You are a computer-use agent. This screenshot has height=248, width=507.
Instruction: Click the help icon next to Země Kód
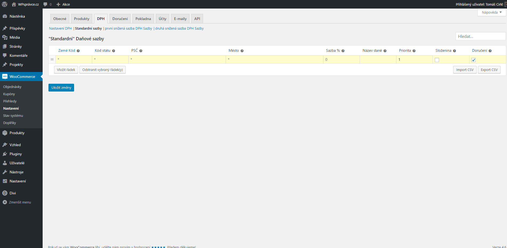[78, 51]
